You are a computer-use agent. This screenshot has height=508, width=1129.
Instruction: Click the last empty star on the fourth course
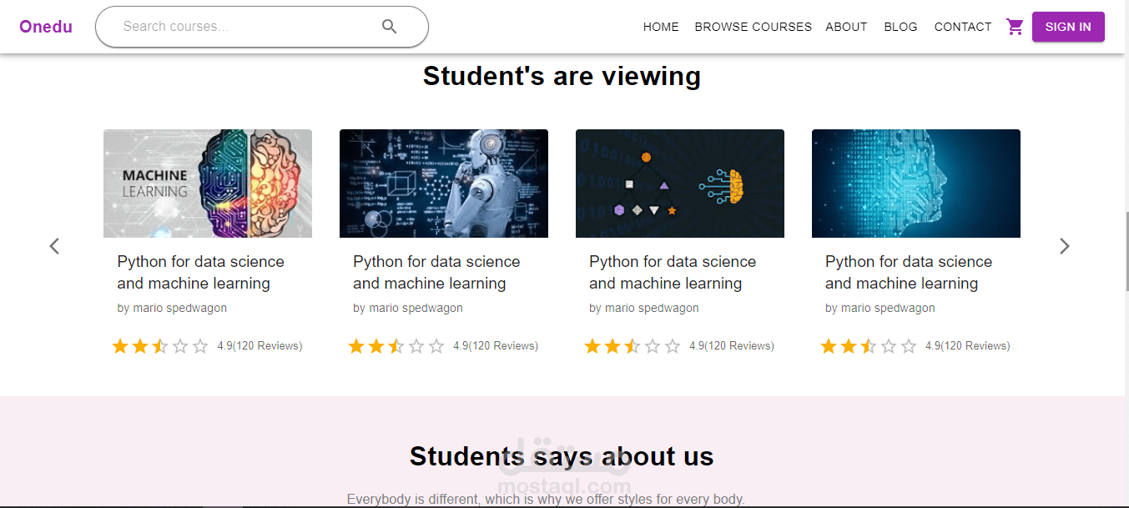909,345
